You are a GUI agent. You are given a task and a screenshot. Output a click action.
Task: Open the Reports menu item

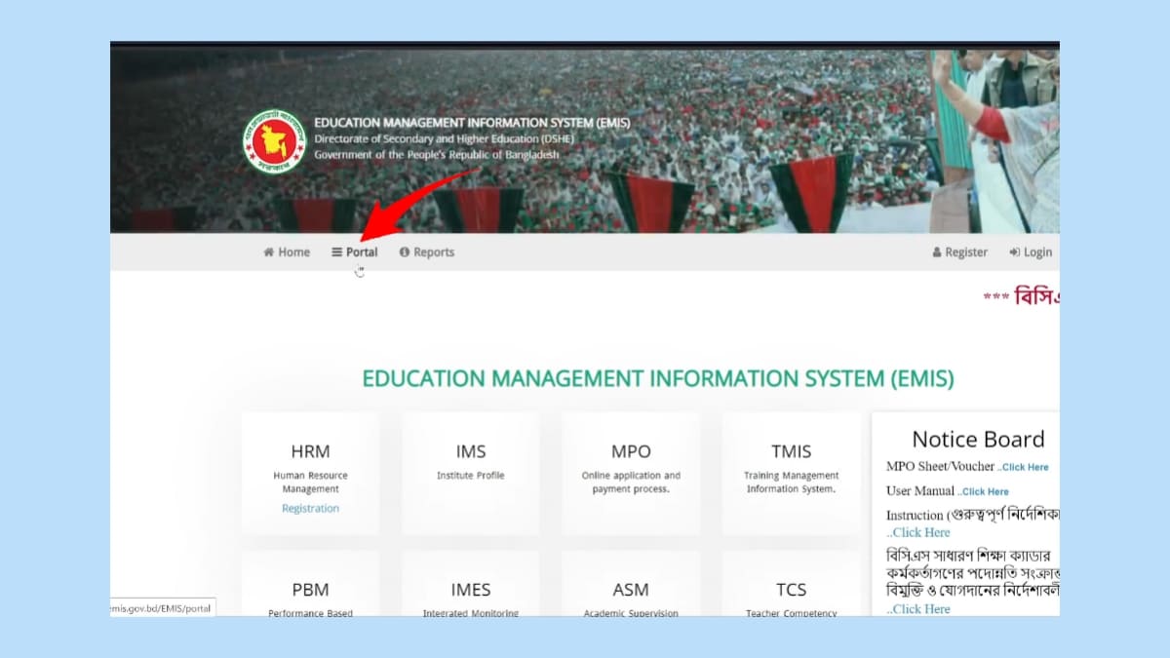coord(433,252)
